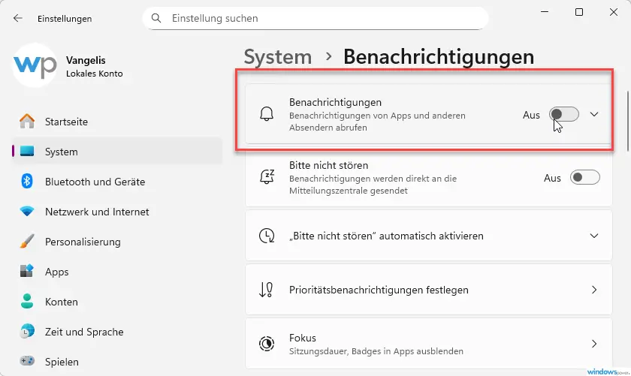The width and height of the screenshot is (631, 376).
Task: Enable the Bitte nicht stören switch
Action: pos(584,178)
